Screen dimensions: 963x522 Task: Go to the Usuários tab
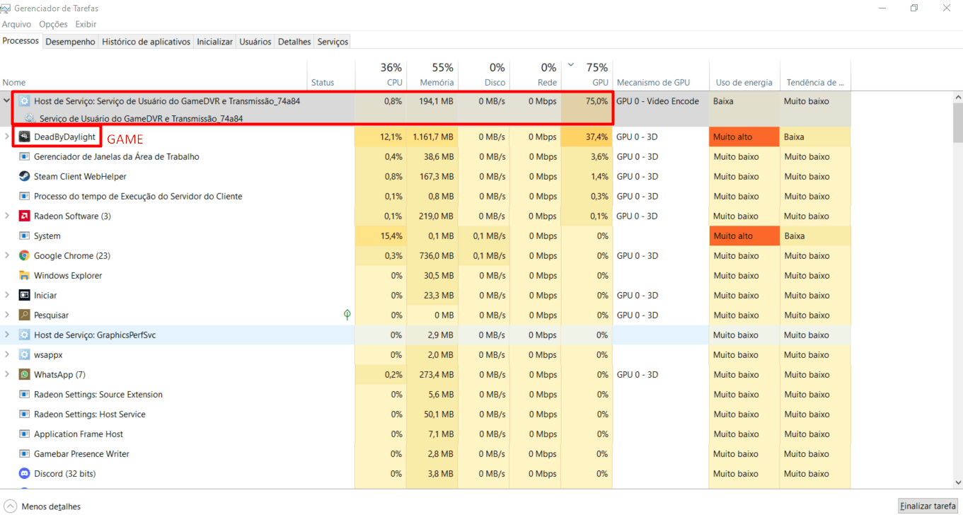coord(255,42)
